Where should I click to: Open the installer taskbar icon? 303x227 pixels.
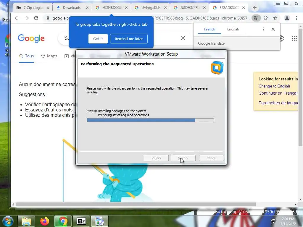point(100,221)
